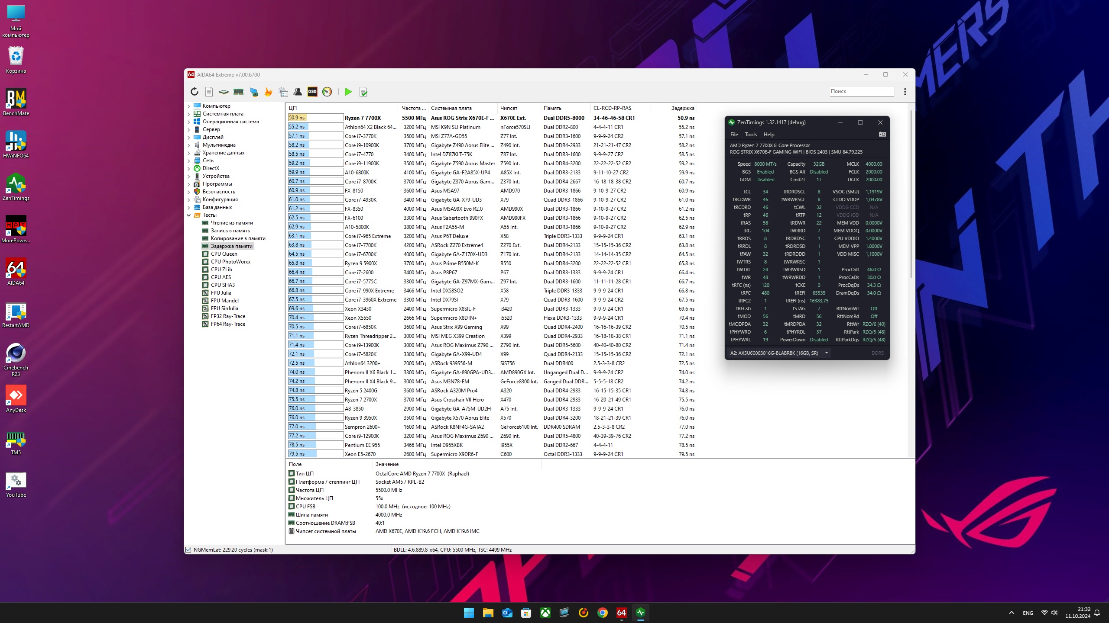The height and width of the screenshot is (623, 1109).
Task: Toggle the CPU Queen test checkbox
Action: pyautogui.click(x=205, y=254)
